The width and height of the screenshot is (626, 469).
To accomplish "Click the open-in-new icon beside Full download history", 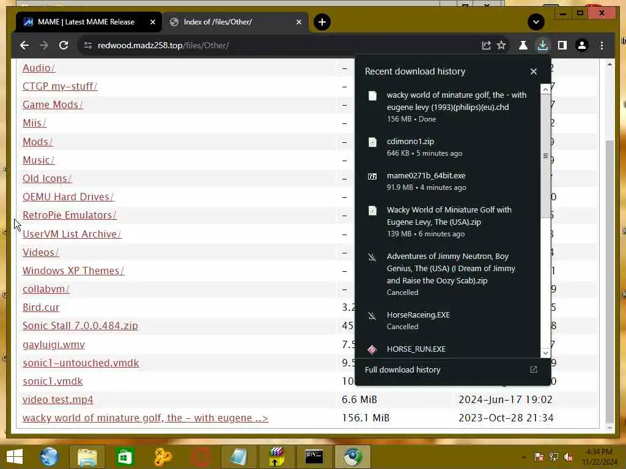I will 533,369.
